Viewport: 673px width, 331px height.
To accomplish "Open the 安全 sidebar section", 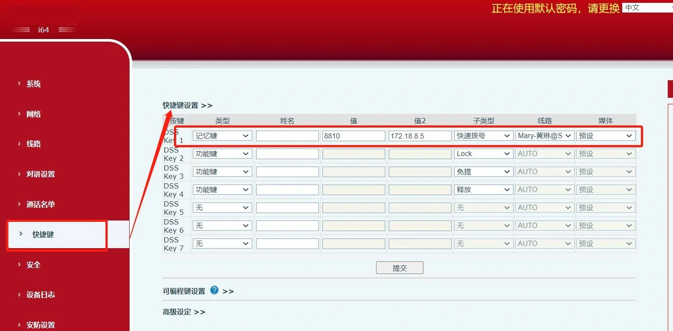I will coord(33,265).
